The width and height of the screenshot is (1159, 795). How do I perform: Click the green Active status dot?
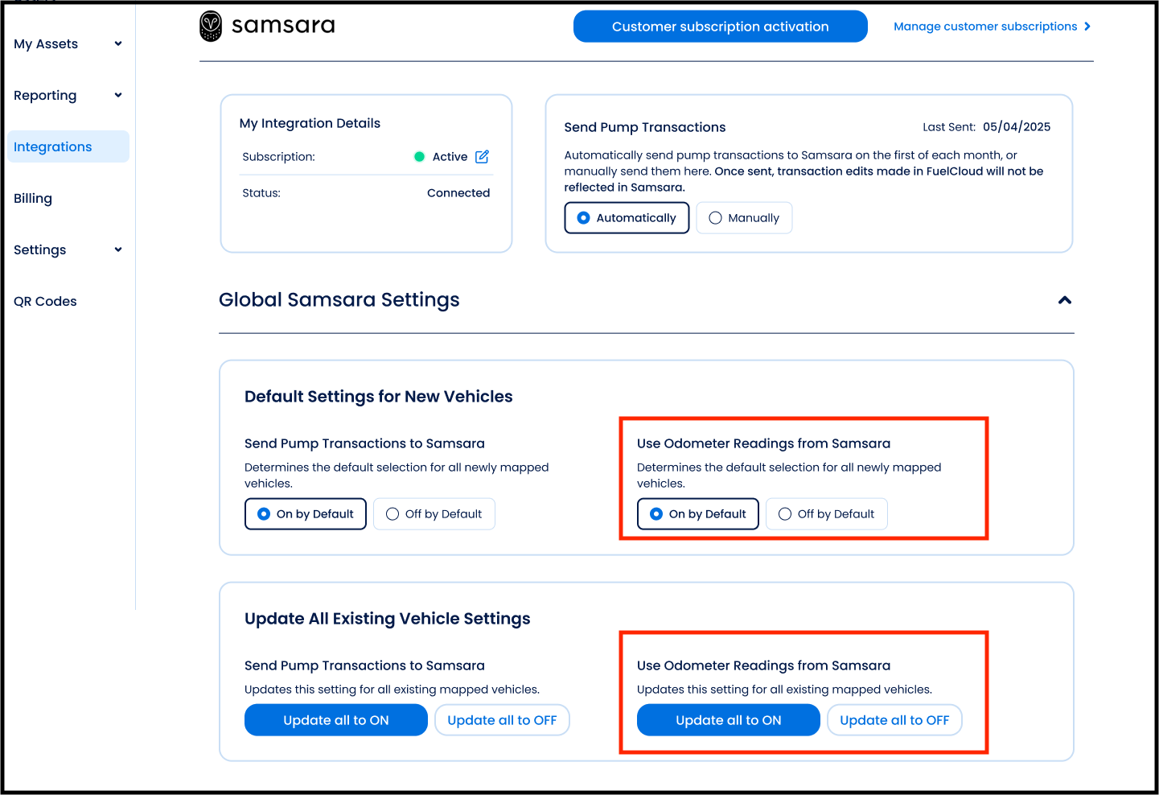click(419, 157)
